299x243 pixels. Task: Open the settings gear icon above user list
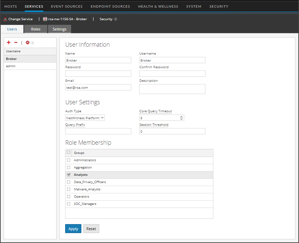(x=27, y=42)
